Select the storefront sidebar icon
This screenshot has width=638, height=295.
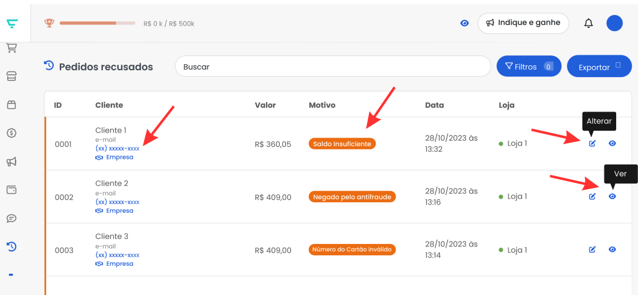pyautogui.click(x=12, y=77)
